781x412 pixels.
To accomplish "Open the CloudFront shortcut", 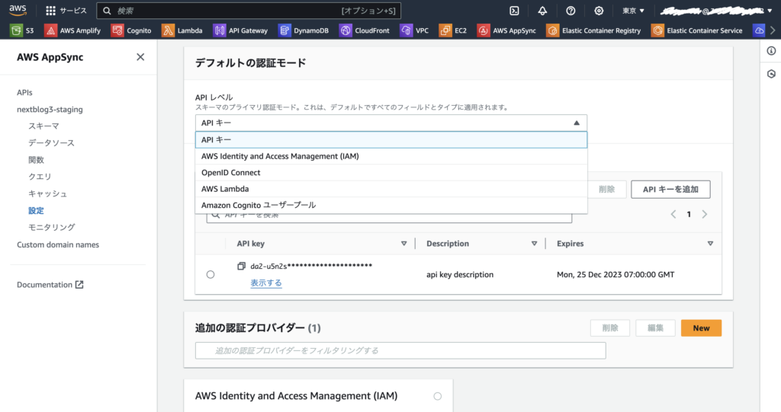I will click(x=365, y=30).
